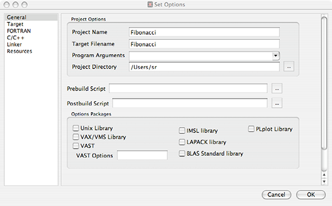The height and width of the screenshot is (206, 332).
Task: Enable the BLAS Standard library checkbox
Action: pos(182,154)
